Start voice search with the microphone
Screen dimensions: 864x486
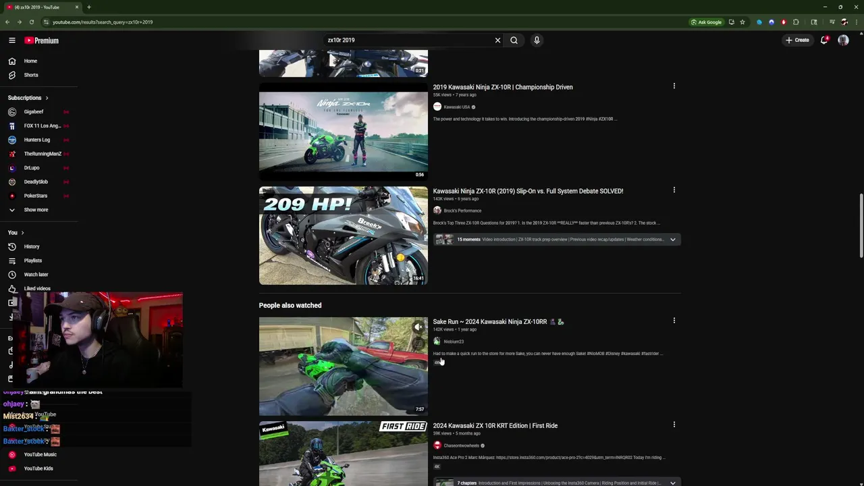pos(537,40)
